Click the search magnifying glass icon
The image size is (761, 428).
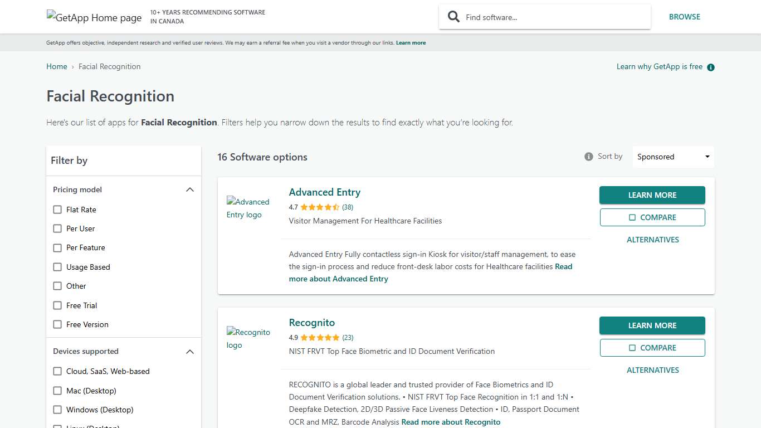pyautogui.click(x=453, y=17)
